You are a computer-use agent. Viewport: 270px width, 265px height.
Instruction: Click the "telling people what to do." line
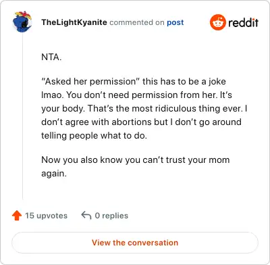pyautogui.click(x=94, y=136)
